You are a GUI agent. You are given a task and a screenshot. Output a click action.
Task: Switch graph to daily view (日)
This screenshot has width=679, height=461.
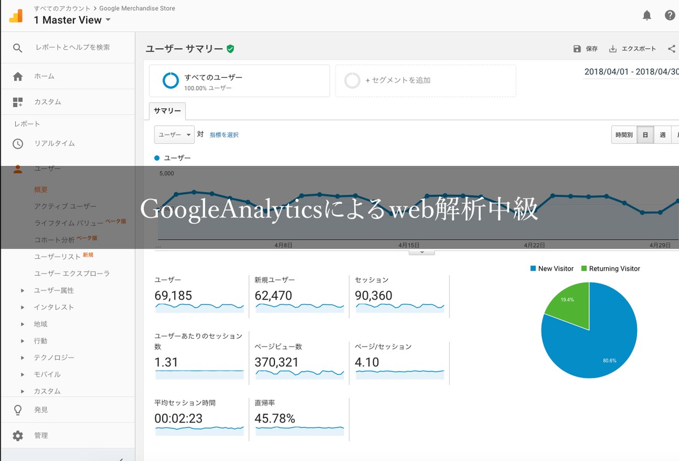(645, 135)
